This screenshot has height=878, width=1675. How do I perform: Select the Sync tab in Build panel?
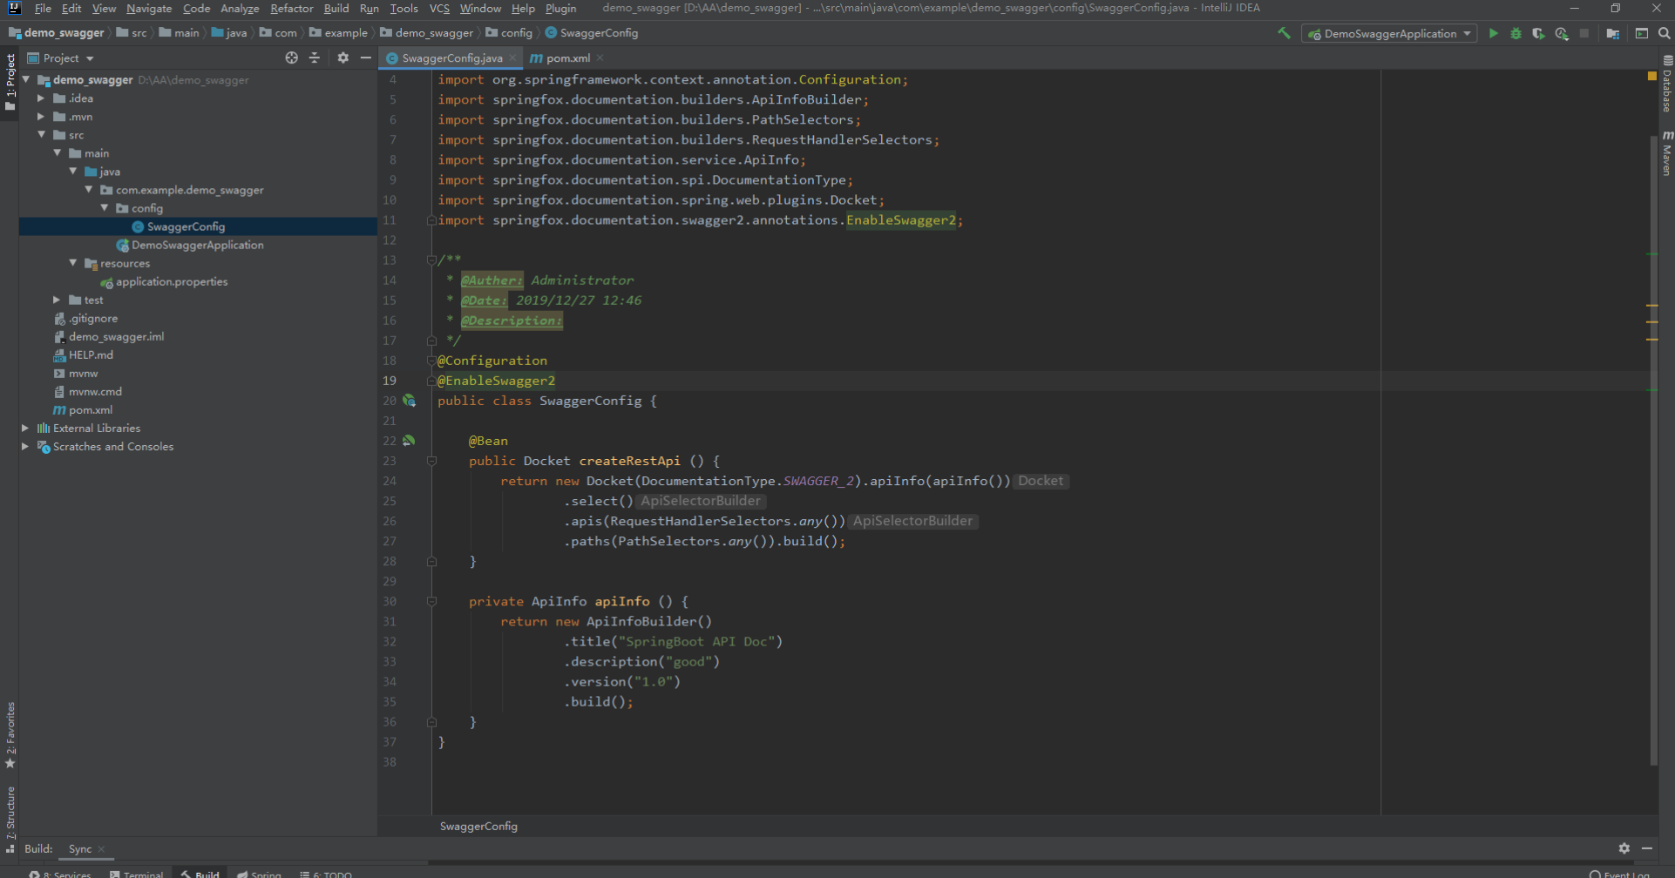[80, 848]
